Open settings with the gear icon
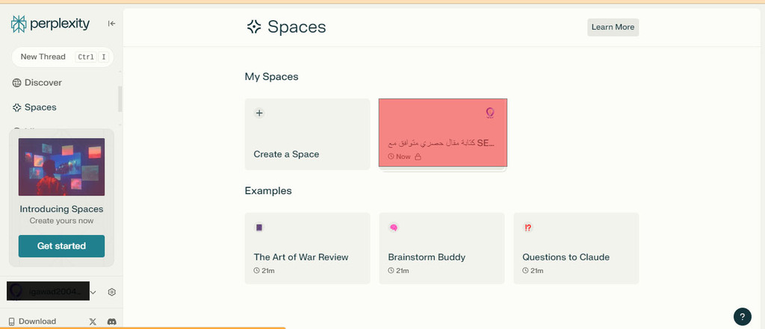 pos(112,292)
